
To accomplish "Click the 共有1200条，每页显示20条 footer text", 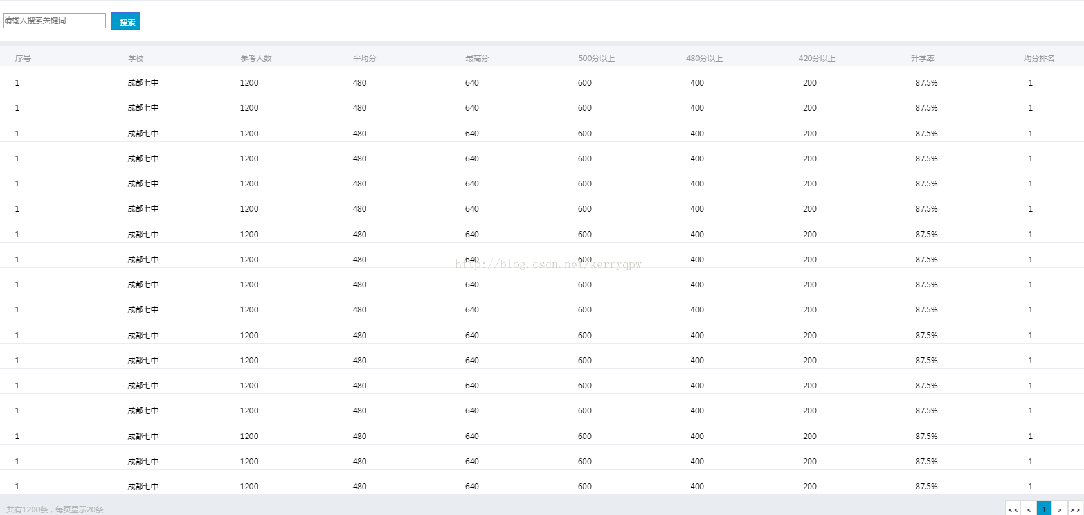I will pos(55,509).
